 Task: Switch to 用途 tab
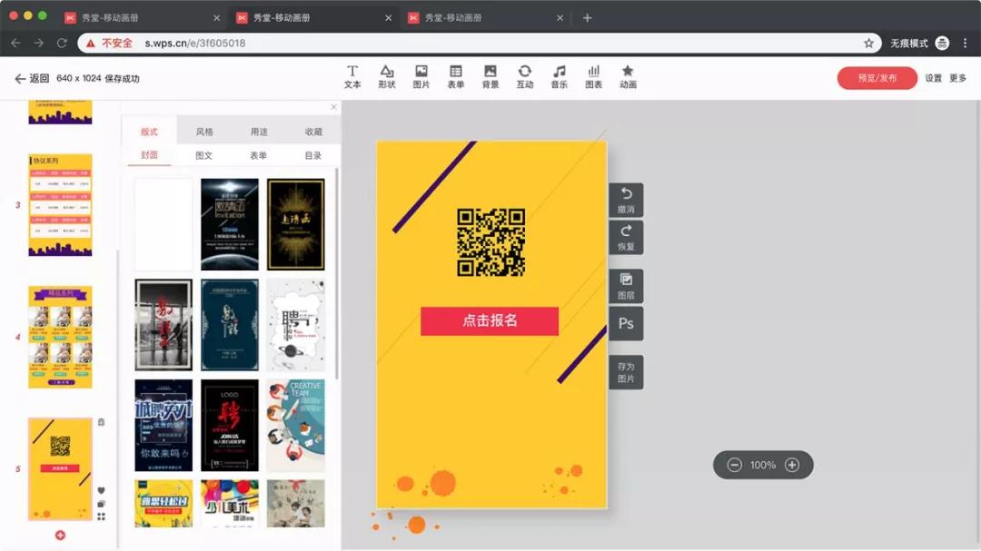click(259, 132)
